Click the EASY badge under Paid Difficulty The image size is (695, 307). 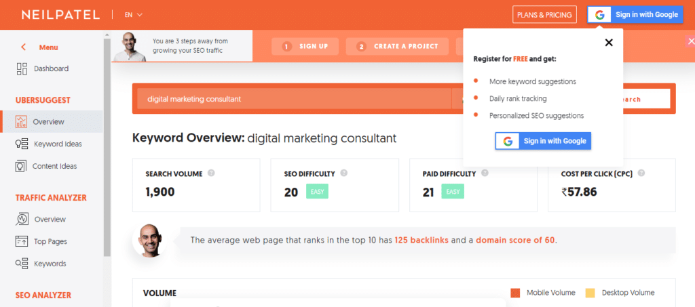pyautogui.click(x=453, y=192)
